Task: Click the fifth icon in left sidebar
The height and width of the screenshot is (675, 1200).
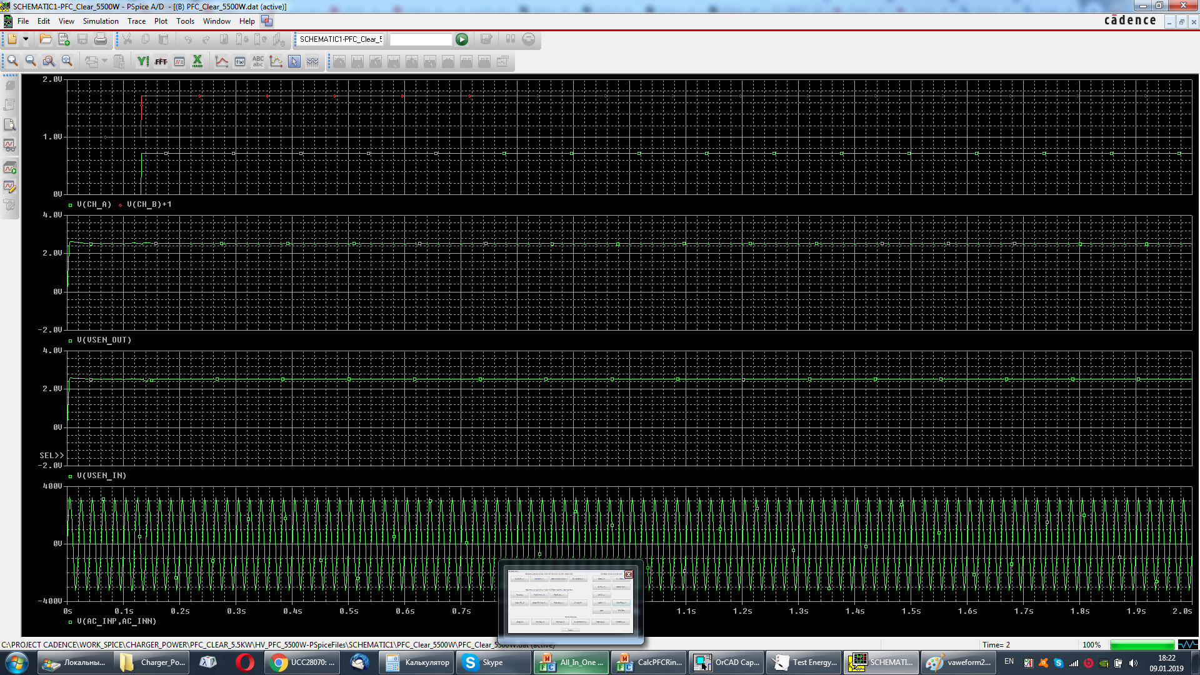Action: tap(9, 167)
